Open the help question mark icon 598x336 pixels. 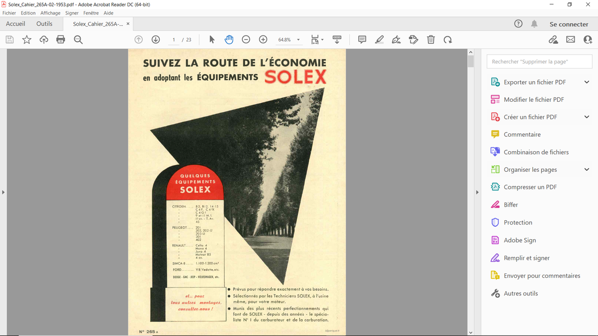coord(518,24)
